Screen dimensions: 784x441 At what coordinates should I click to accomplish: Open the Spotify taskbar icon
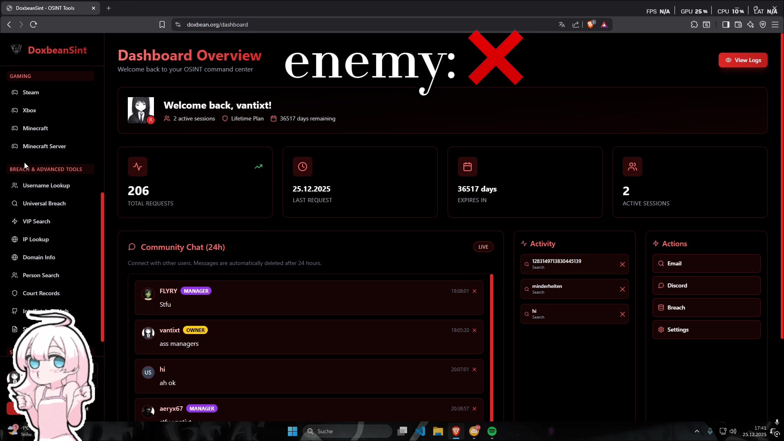point(492,431)
